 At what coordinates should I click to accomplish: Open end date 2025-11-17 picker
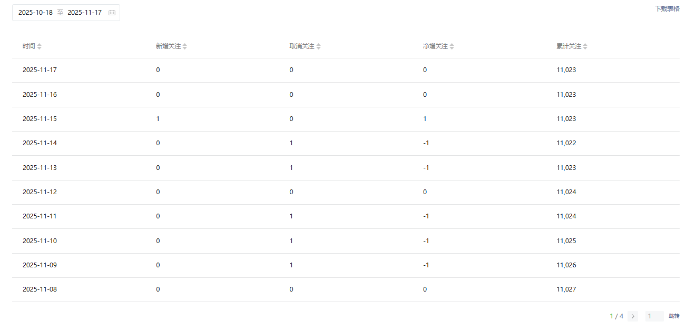pos(84,13)
